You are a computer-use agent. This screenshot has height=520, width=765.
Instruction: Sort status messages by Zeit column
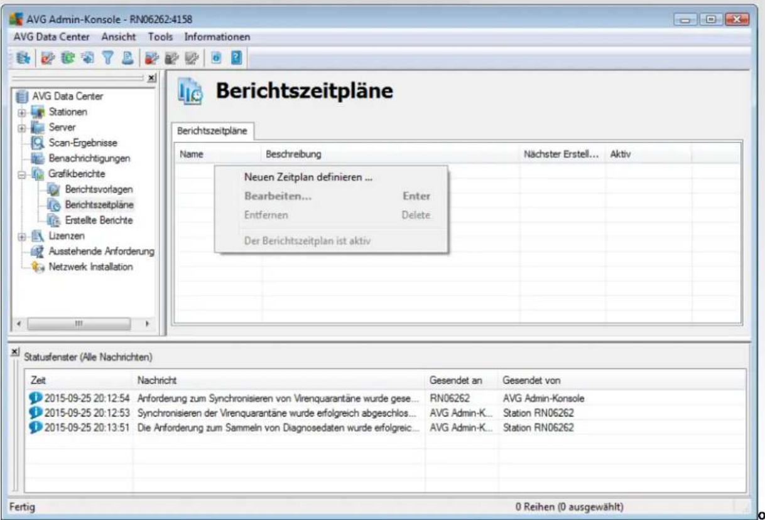(x=79, y=381)
